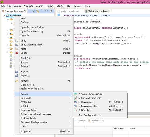Click the import fold marker after android.os.Bundle
Image resolution: width=150 pixels, height=137 pixels.
[101, 22]
